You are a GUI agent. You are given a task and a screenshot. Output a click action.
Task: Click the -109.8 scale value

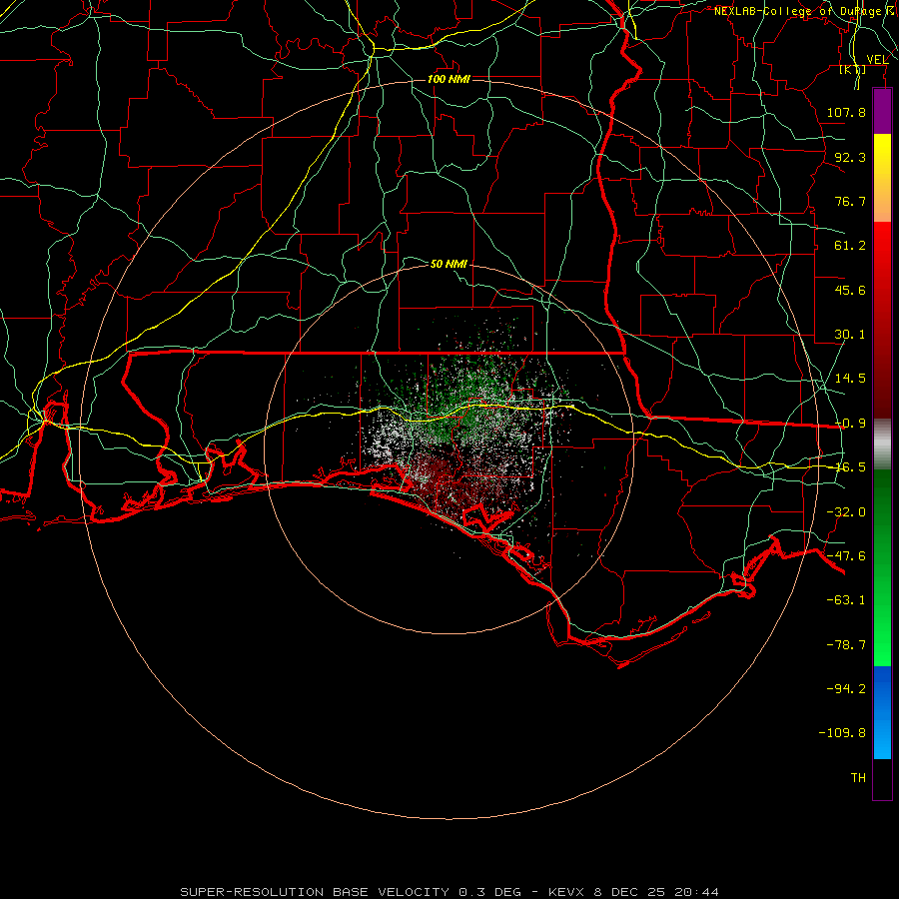[x=842, y=733]
